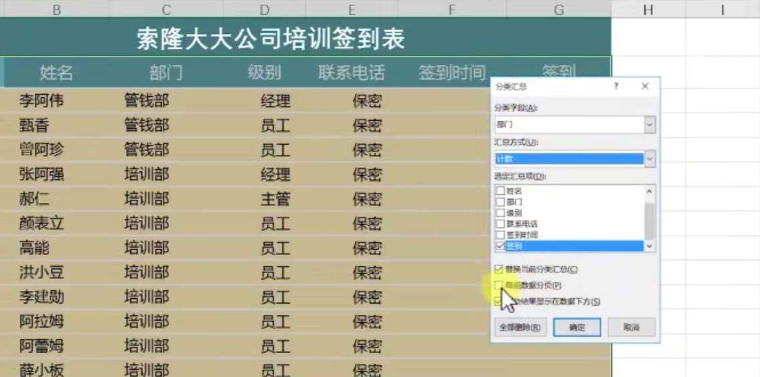
Task: Enable 每组数据分页 checkbox
Action: coord(499,286)
